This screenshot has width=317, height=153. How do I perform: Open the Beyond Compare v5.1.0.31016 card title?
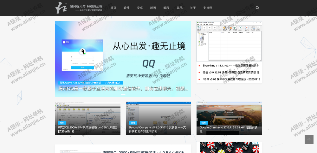[157, 129]
